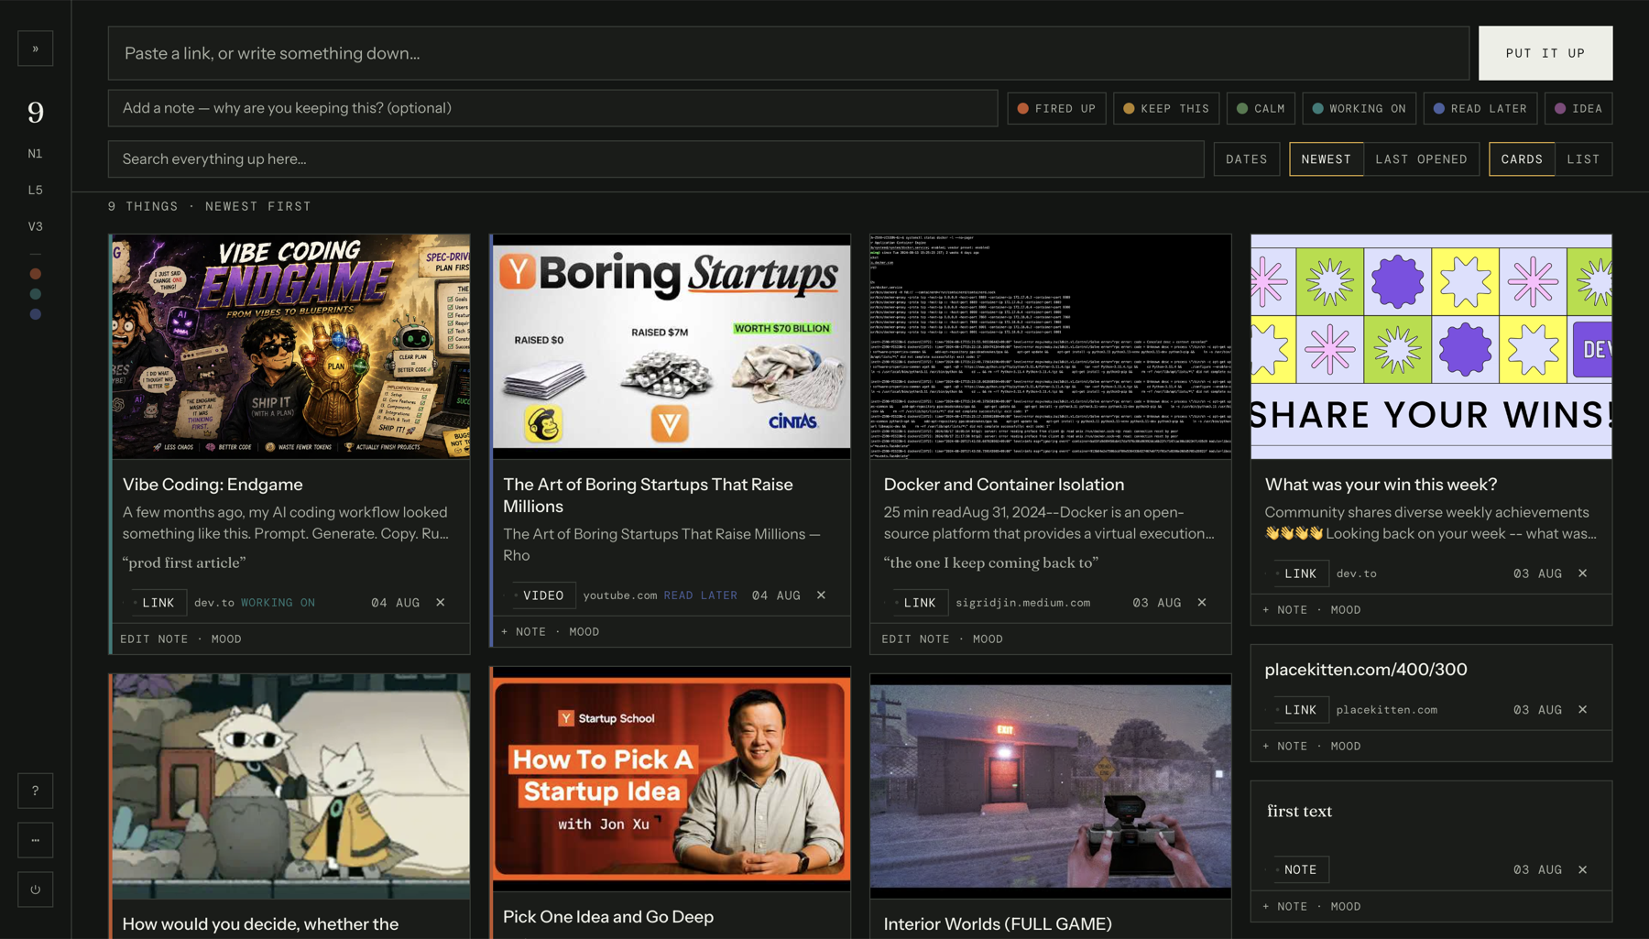Click WORKING ON tag on Vibe Coding card

(278, 603)
